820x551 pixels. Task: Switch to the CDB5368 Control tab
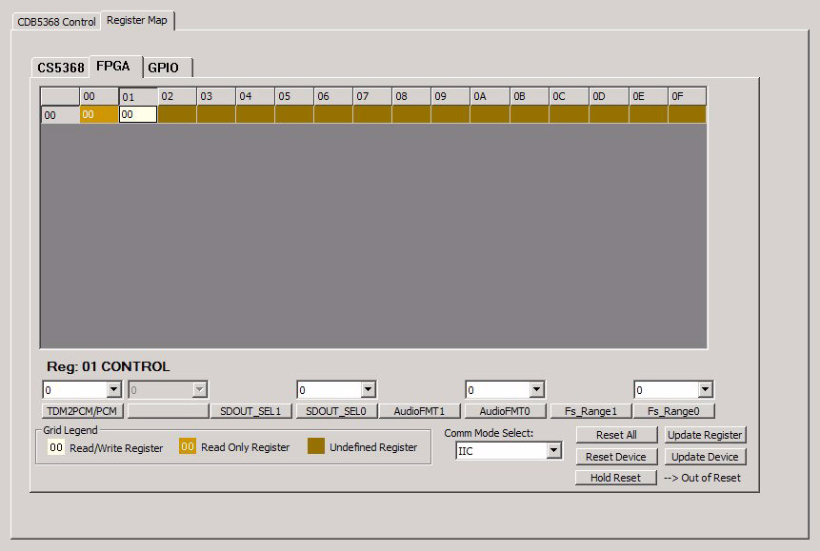pyautogui.click(x=56, y=21)
